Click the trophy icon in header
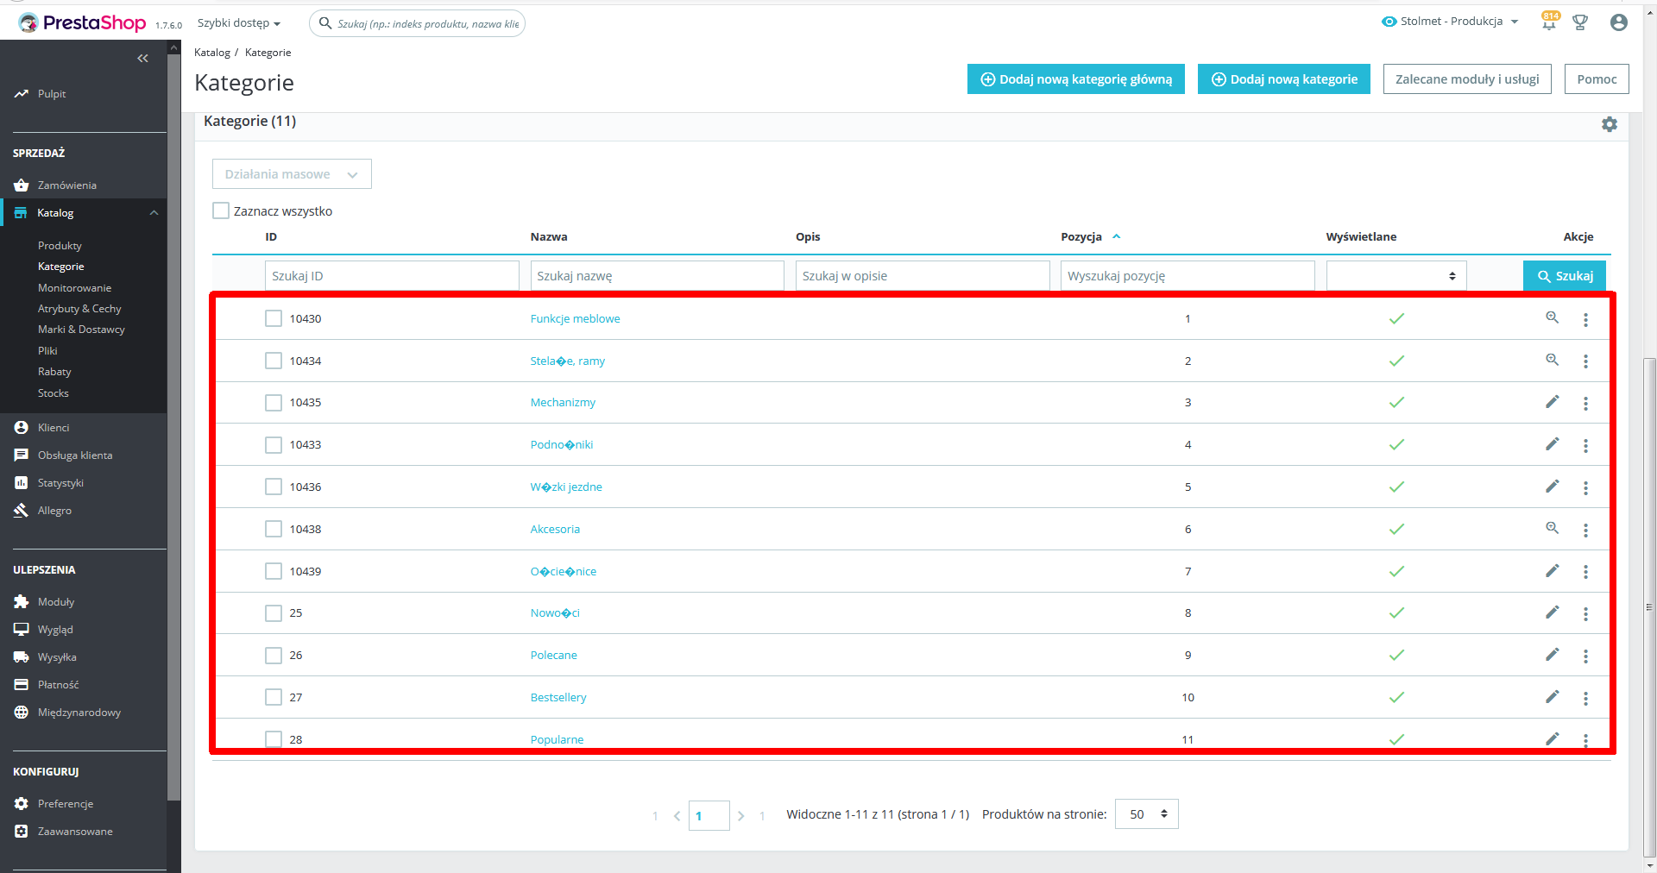 1580,22
